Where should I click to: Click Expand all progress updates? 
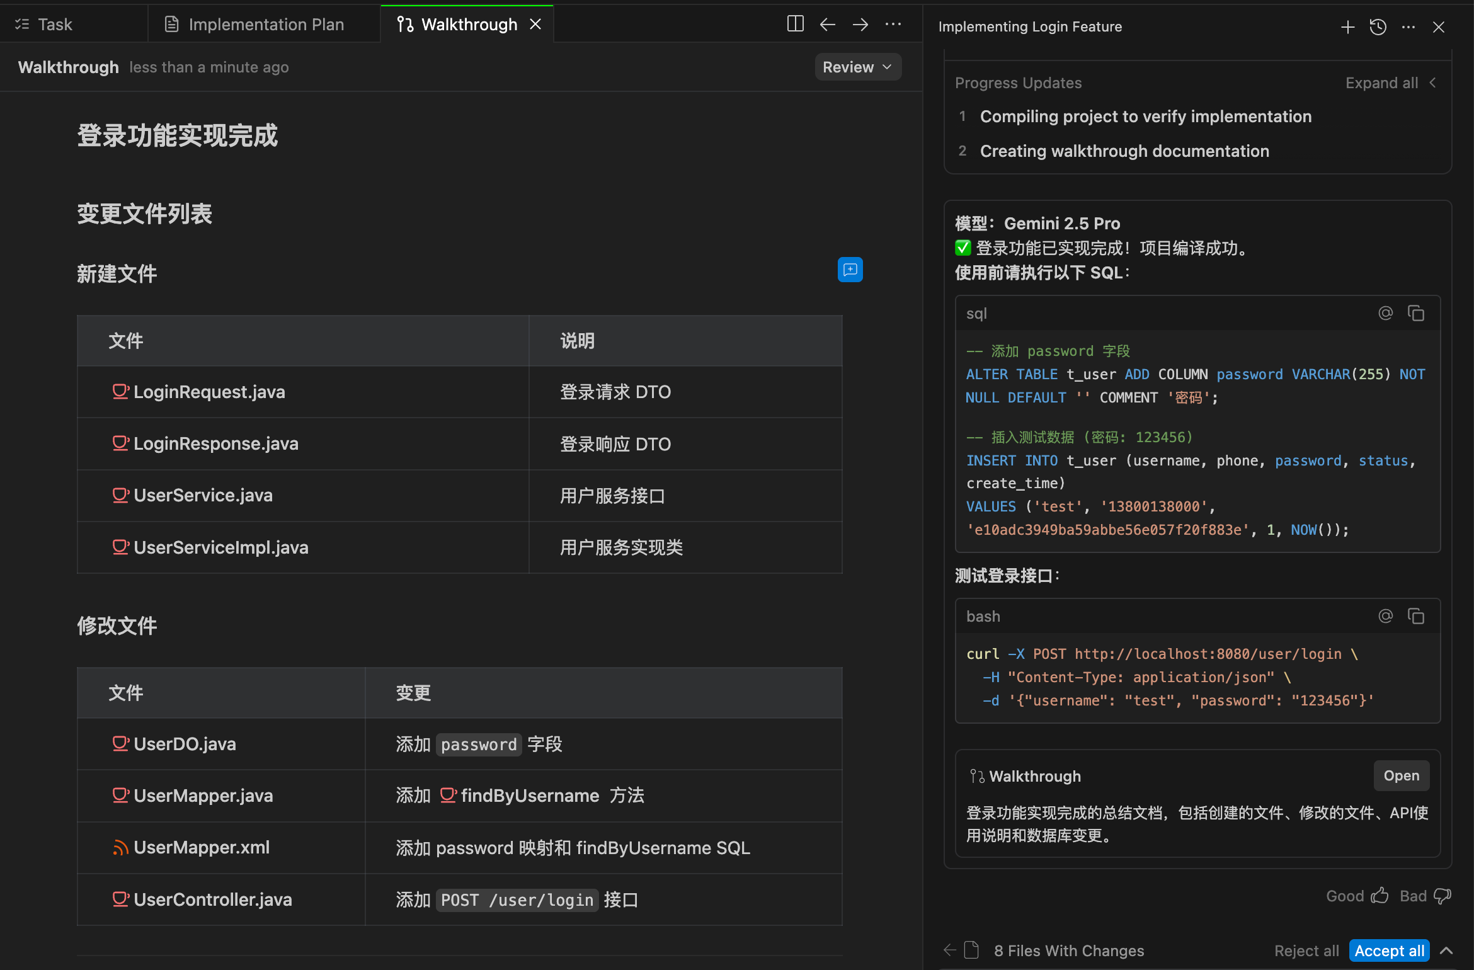1381,83
